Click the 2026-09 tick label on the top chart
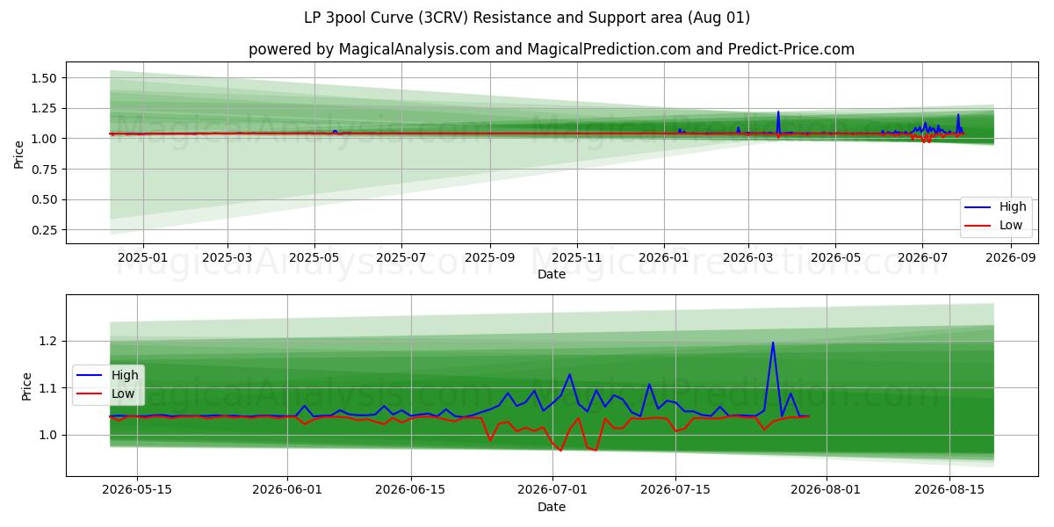Viewport: 1054px width, 527px height. 1011,257
